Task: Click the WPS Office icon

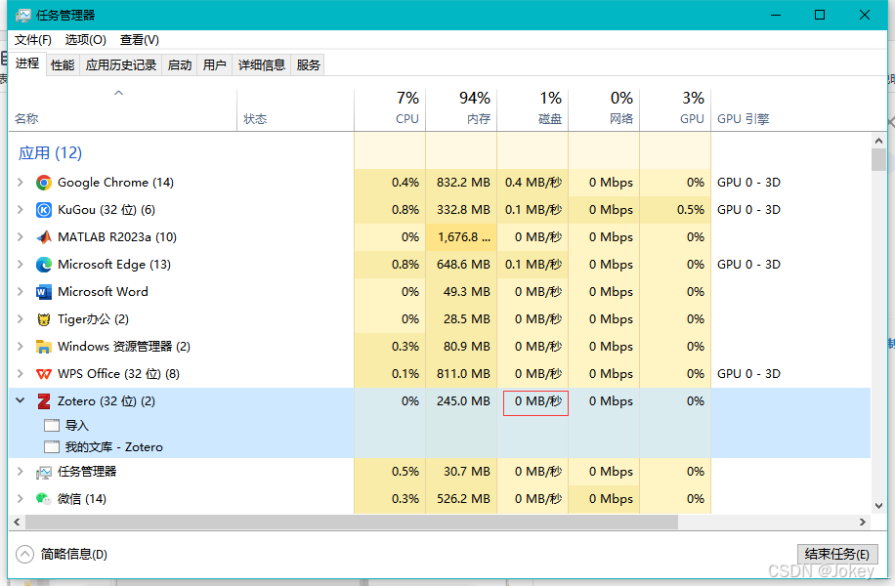Action: [x=43, y=374]
